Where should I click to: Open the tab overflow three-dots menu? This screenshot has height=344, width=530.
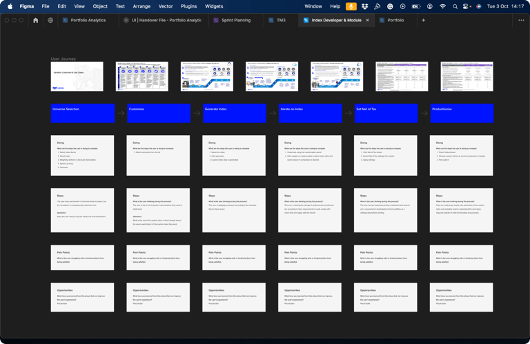click(x=521, y=21)
